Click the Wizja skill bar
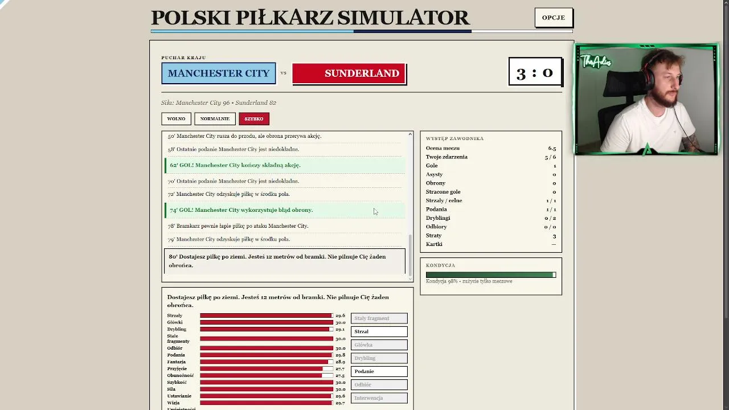Screen dimensions: 729x410 point(267,403)
